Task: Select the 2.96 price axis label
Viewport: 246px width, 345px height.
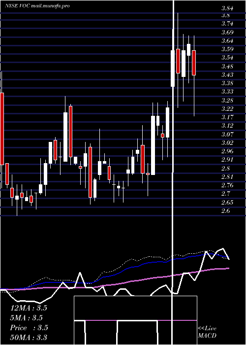Action: (x=227, y=151)
